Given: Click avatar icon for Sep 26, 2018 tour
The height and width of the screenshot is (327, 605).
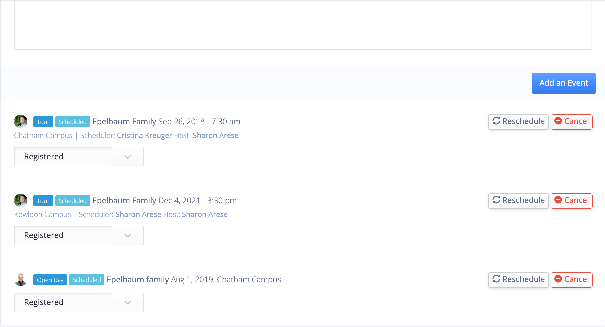Looking at the screenshot, I should (21, 121).
